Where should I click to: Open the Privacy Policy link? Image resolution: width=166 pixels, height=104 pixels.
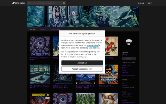[92, 45]
